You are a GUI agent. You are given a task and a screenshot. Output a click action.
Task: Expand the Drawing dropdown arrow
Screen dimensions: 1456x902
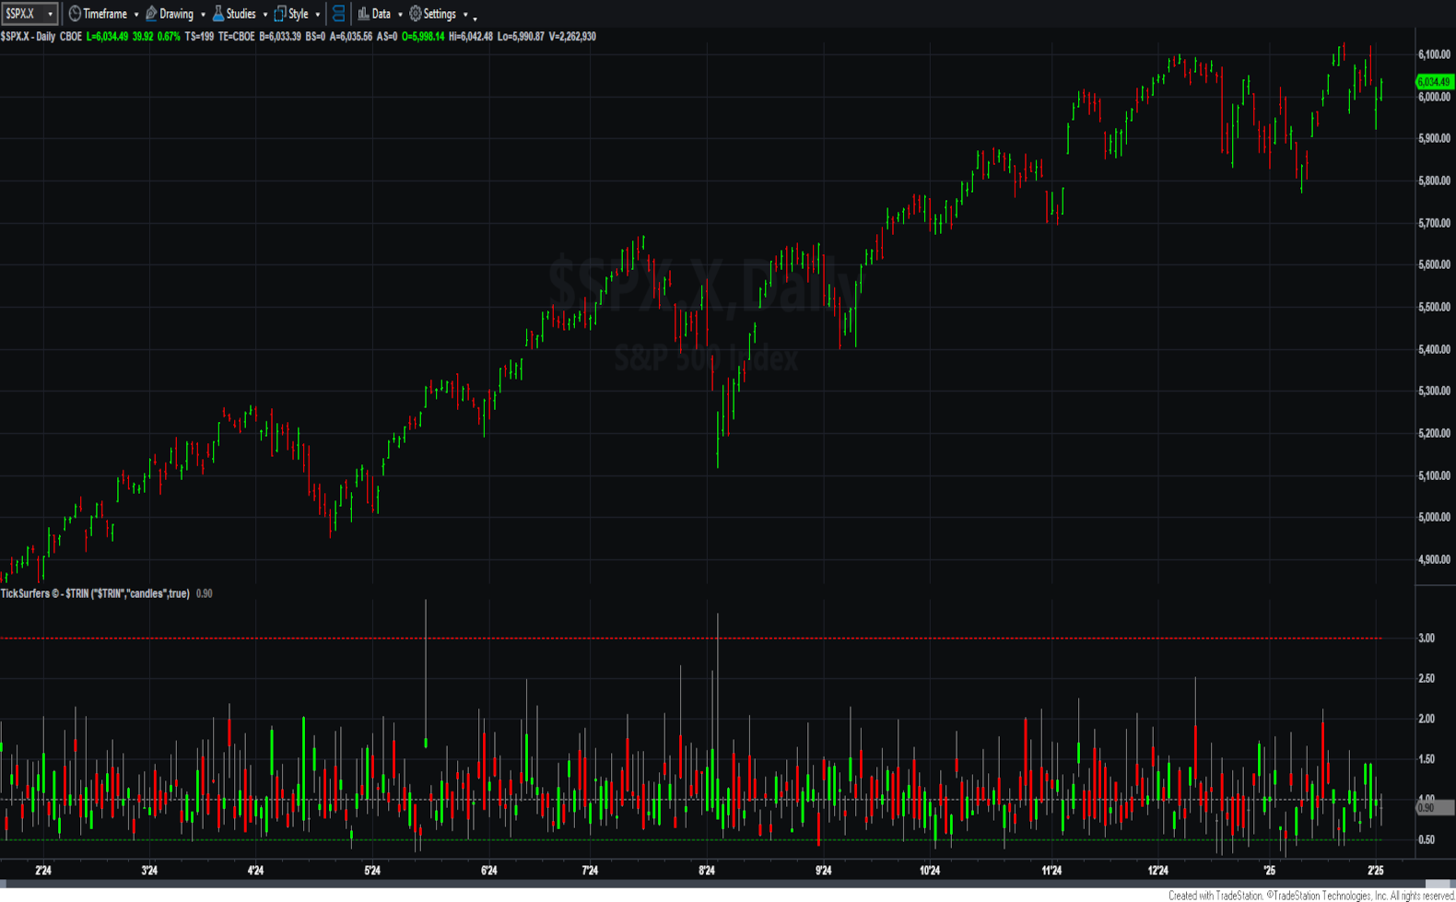203,15
